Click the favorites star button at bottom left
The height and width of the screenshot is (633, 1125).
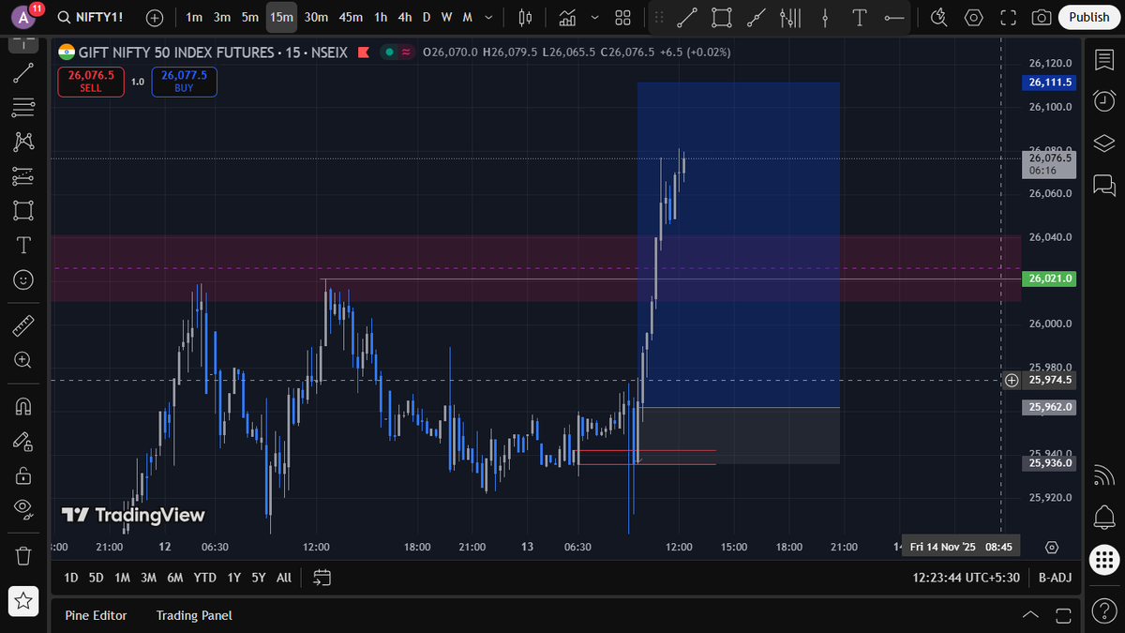[x=23, y=601]
